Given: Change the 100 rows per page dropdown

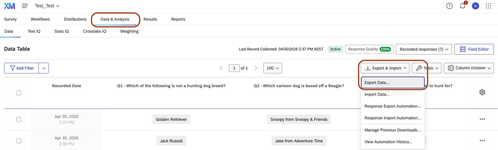Looking at the screenshot, I should coord(273,68).
